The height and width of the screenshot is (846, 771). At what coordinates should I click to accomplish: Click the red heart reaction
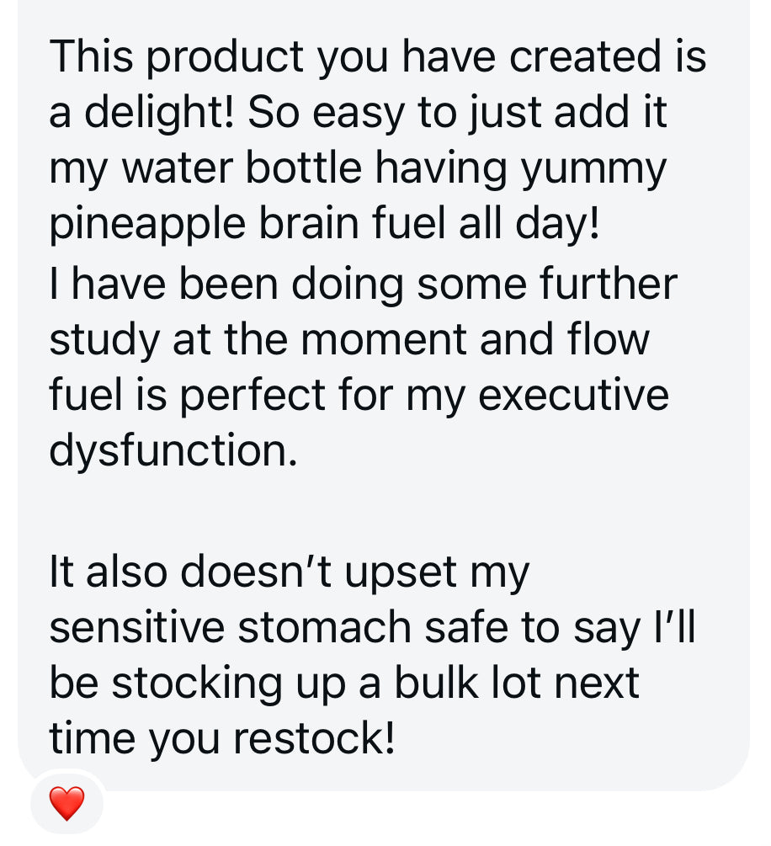point(66,804)
